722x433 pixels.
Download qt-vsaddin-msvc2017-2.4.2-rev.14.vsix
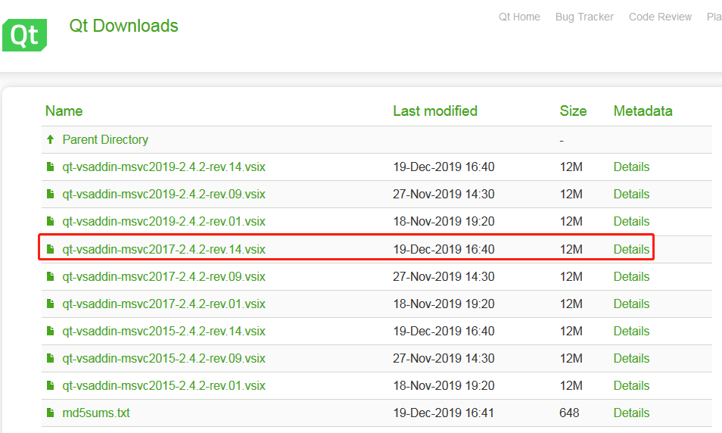pyautogui.click(x=164, y=249)
